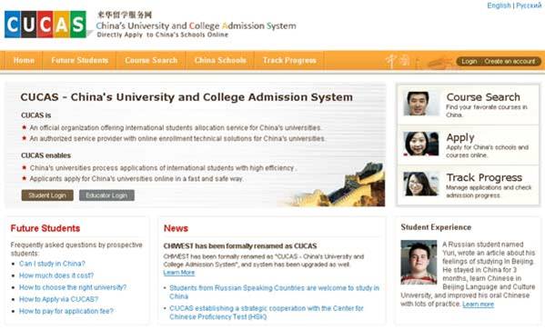
Task: Click 'Directly Apply to China's Schools Online' tagline
Action: pyautogui.click(x=163, y=35)
